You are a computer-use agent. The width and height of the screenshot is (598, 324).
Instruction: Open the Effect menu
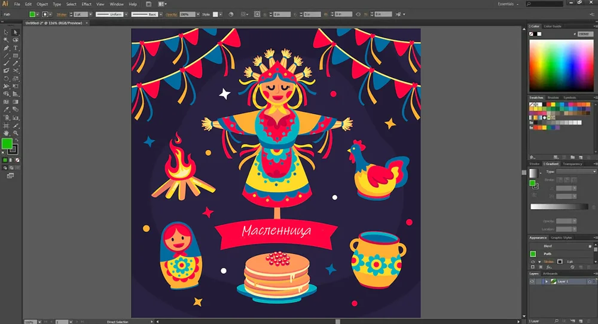pos(87,4)
